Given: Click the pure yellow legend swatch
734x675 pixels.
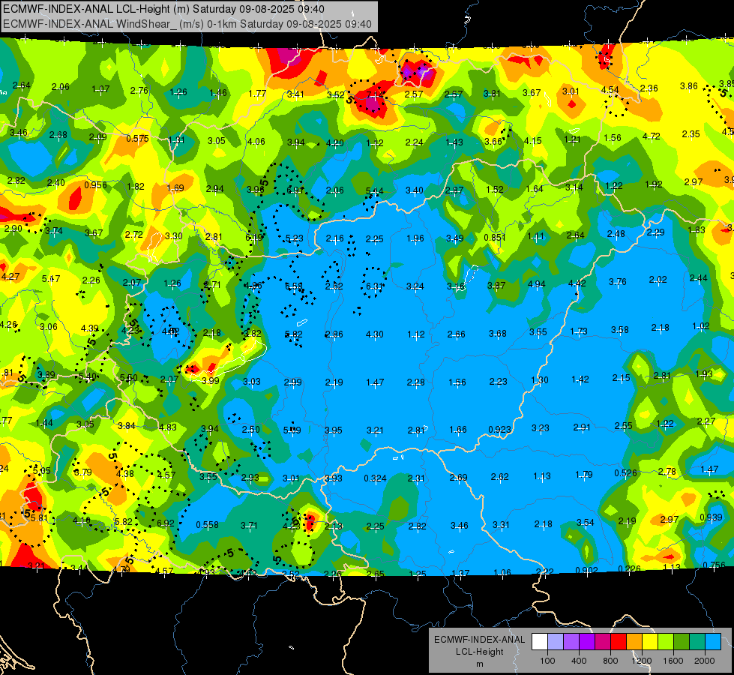Looking at the screenshot, I should tap(650, 642).
